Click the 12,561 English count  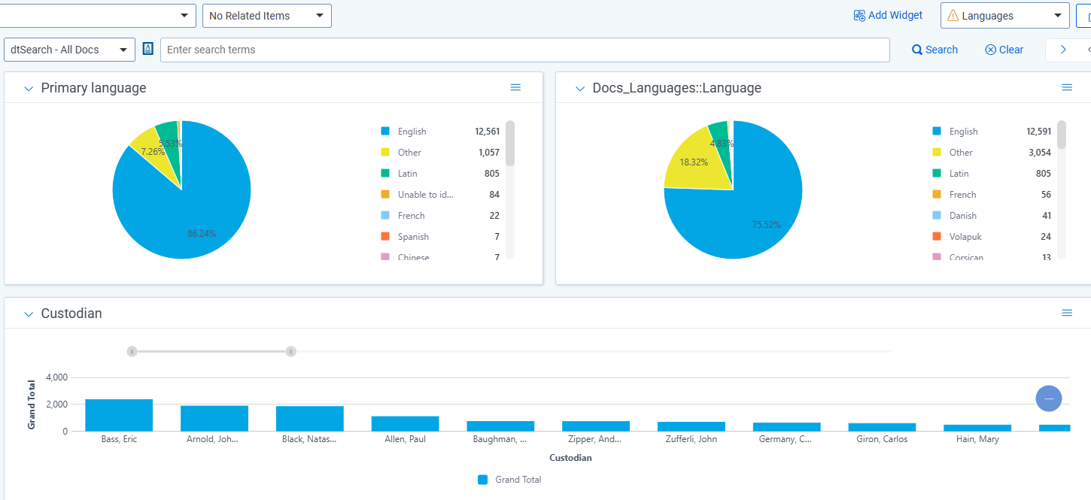(x=487, y=132)
